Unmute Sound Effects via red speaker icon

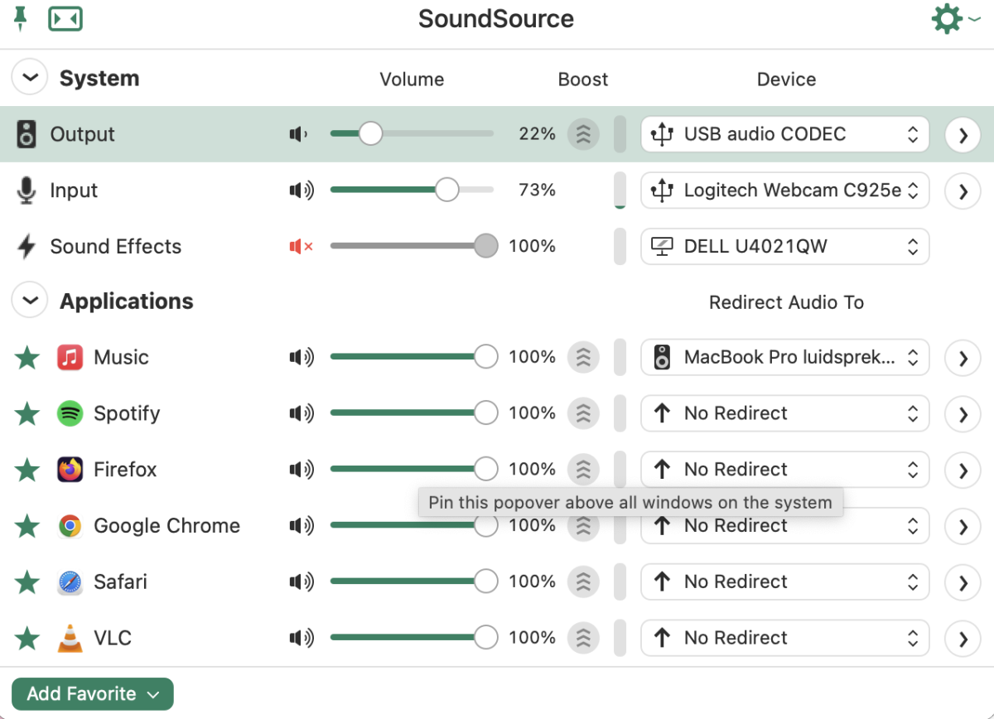[x=301, y=246]
